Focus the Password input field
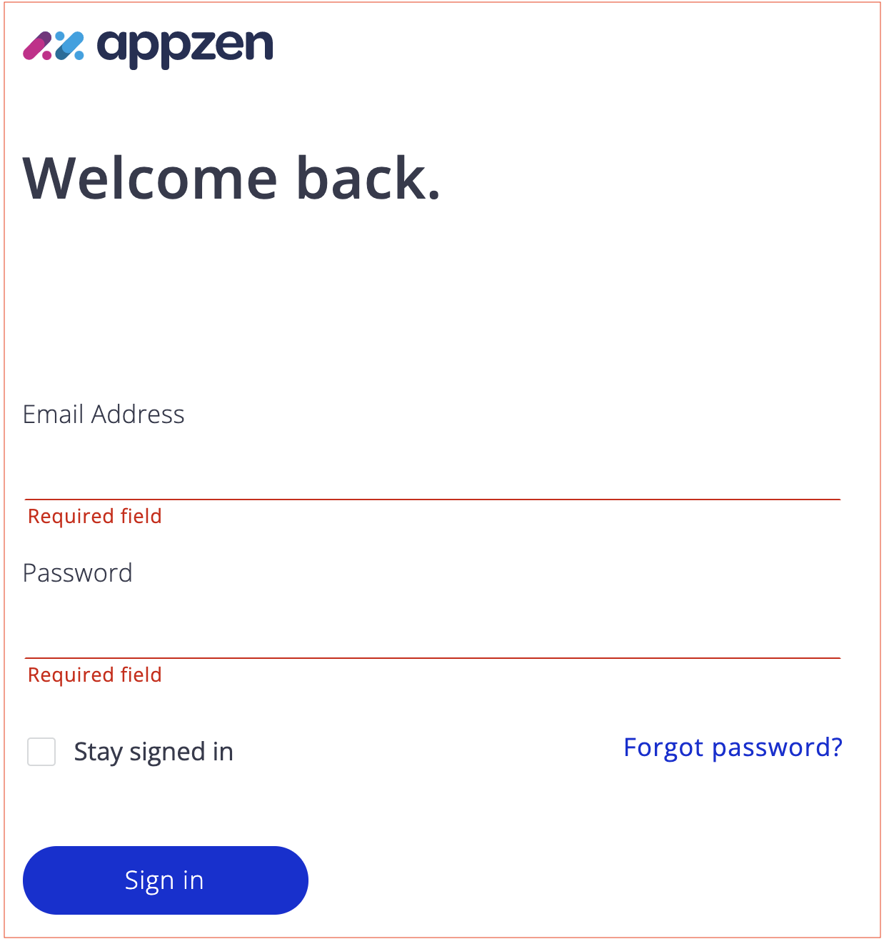Viewport: 884px width, 939px height. click(x=433, y=630)
